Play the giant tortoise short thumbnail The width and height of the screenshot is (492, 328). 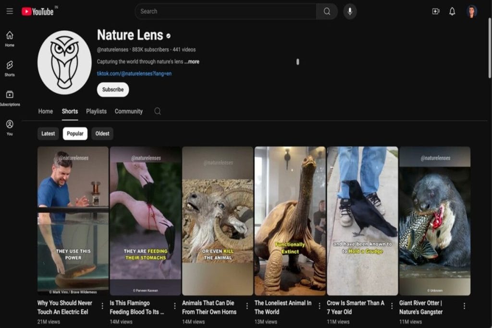coord(290,221)
